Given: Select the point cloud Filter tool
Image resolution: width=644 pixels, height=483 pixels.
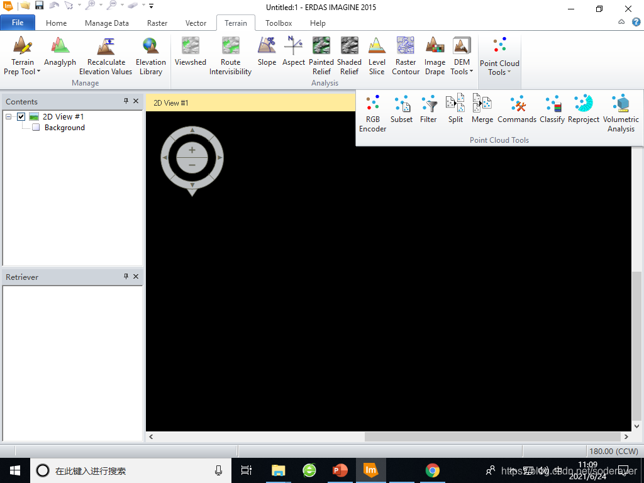Looking at the screenshot, I should (x=428, y=109).
